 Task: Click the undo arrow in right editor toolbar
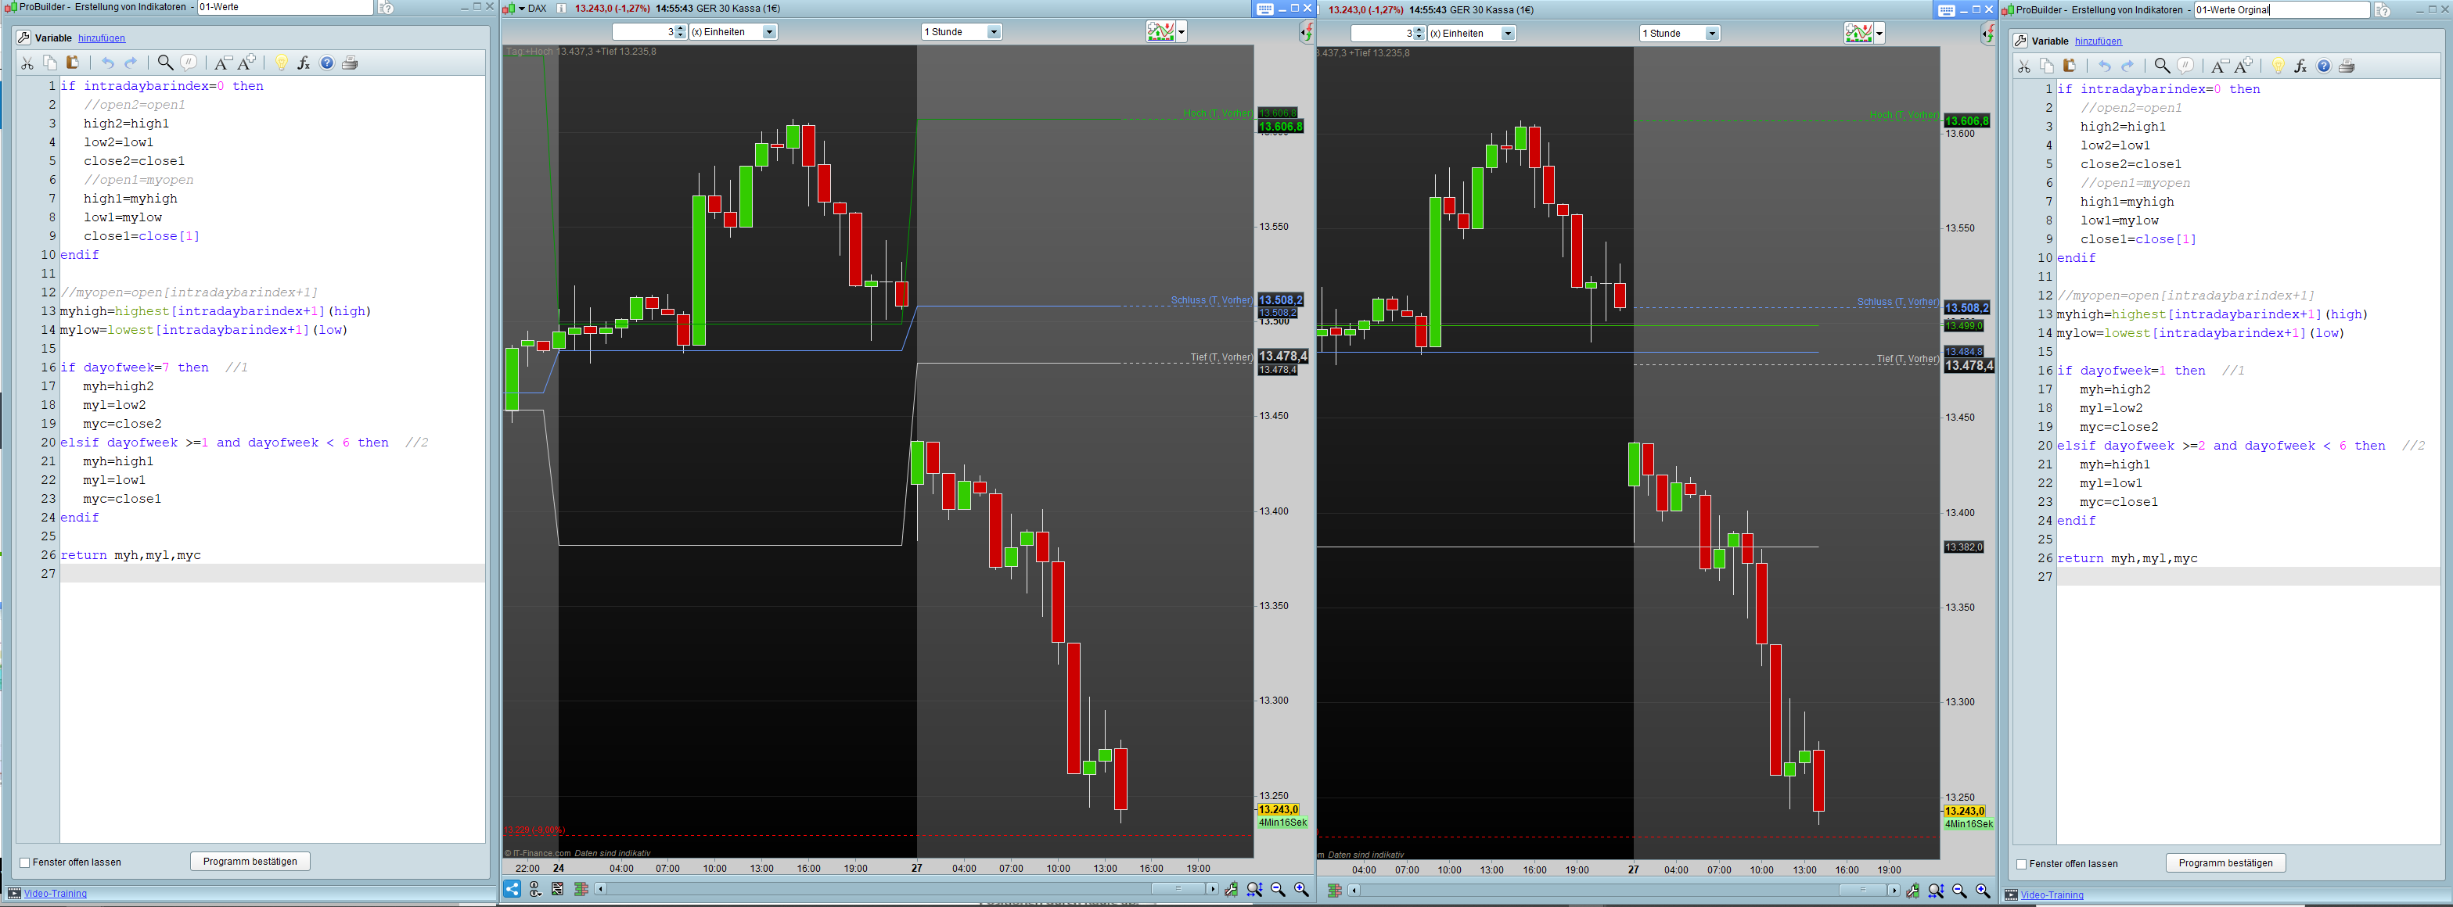coord(2105,66)
